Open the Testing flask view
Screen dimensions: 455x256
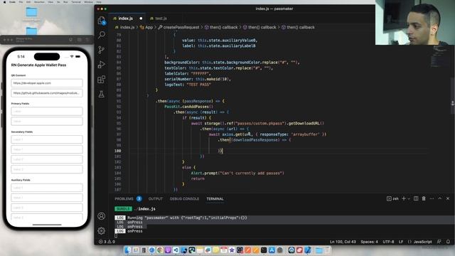101,94
